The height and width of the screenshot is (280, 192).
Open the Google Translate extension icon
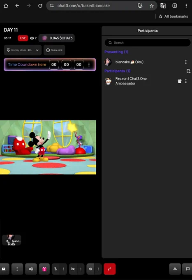point(163,6)
